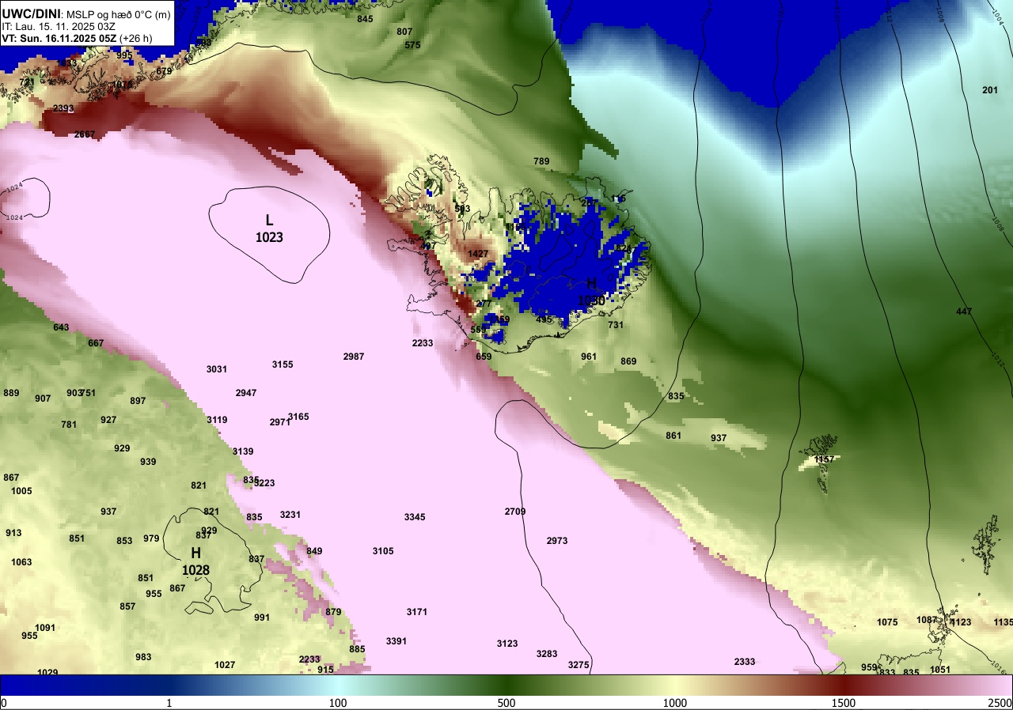Screen dimensions: 1013x710
Task: Click the 983 height value
Action: (143, 657)
